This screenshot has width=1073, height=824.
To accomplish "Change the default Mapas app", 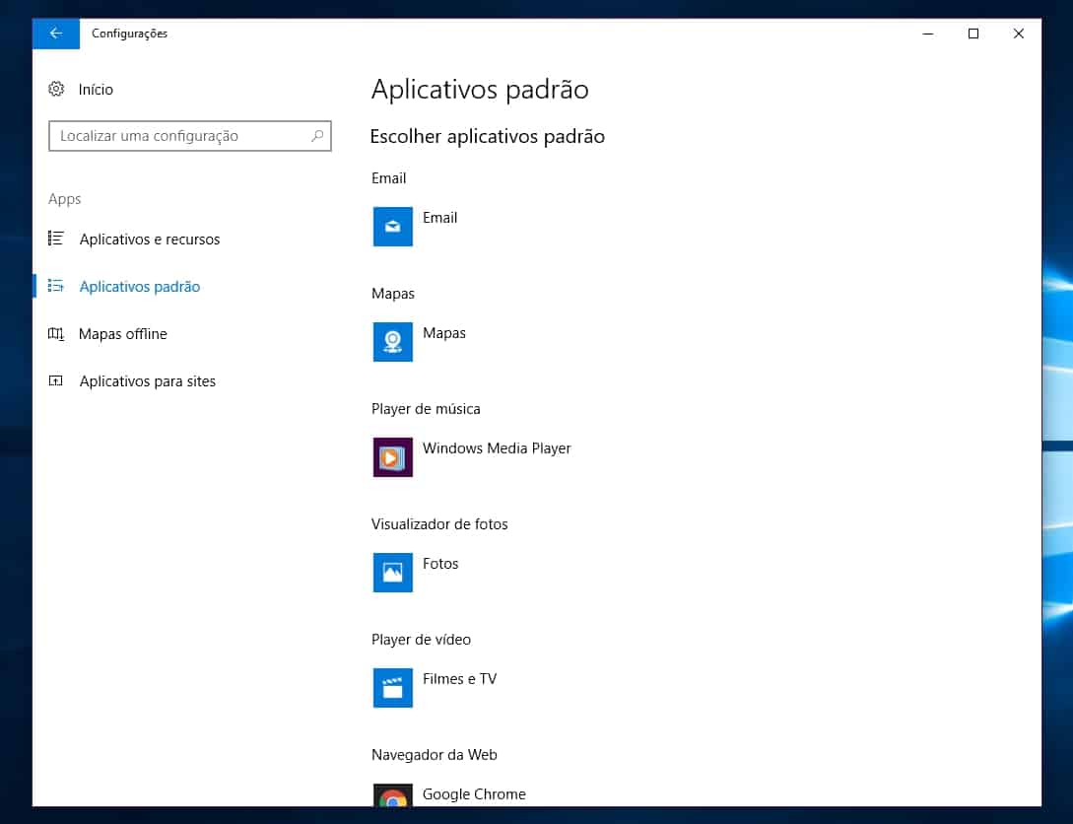I will click(444, 333).
